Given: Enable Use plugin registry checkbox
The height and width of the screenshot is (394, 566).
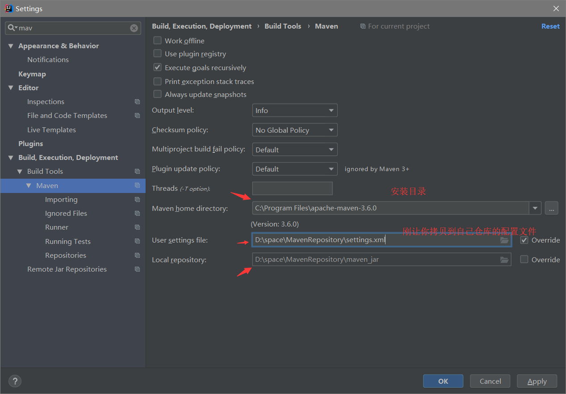Looking at the screenshot, I should tap(157, 54).
